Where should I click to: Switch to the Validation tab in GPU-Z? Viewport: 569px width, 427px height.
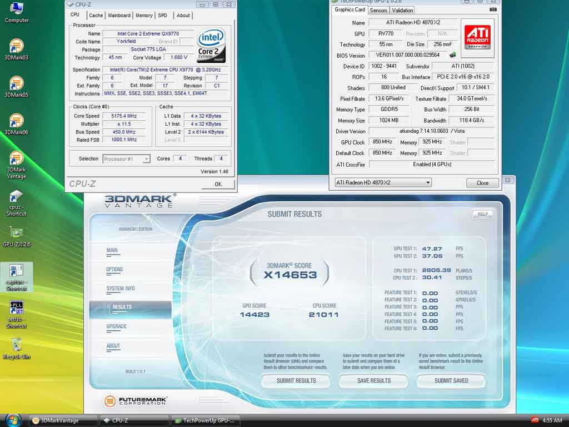tap(402, 10)
